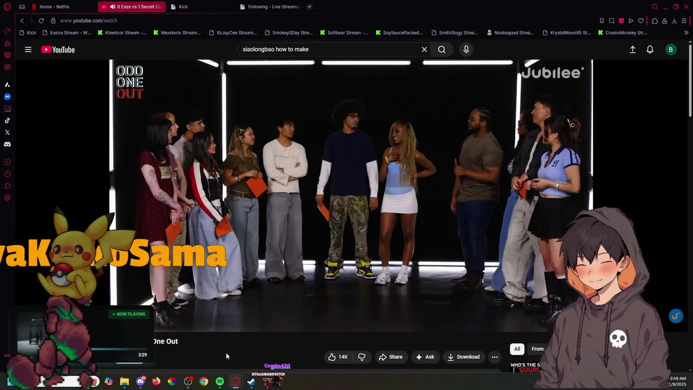This screenshot has width=693, height=390.
Task: Open Steam from the taskbar
Action: point(251,381)
